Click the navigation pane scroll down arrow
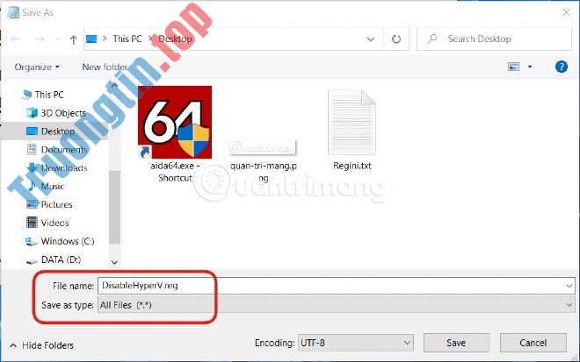 click(114, 262)
